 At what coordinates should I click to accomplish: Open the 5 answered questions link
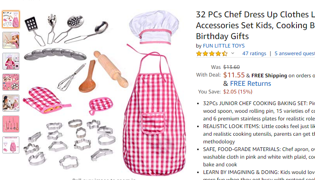[x=295, y=53]
